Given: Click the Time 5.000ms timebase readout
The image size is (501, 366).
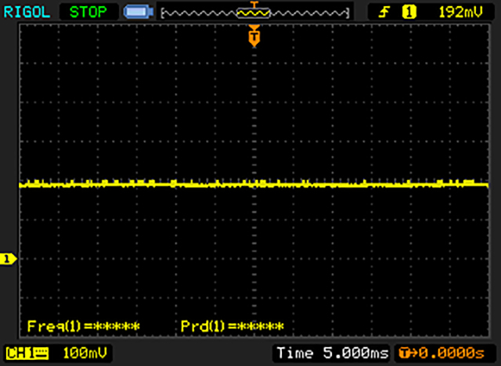Looking at the screenshot, I should pyautogui.click(x=333, y=353).
